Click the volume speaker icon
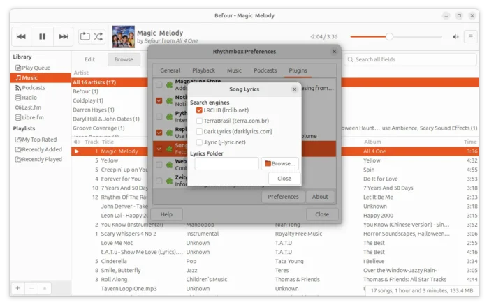489x307 pixels. tap(455, 37)
